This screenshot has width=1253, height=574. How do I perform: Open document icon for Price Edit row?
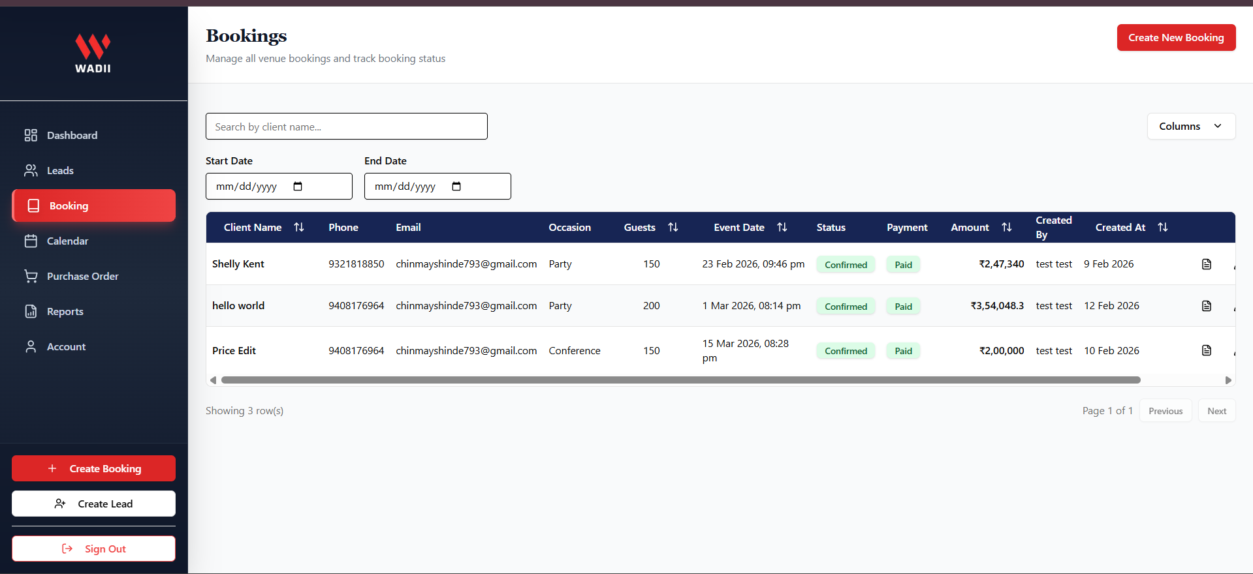pos(1207,350)
